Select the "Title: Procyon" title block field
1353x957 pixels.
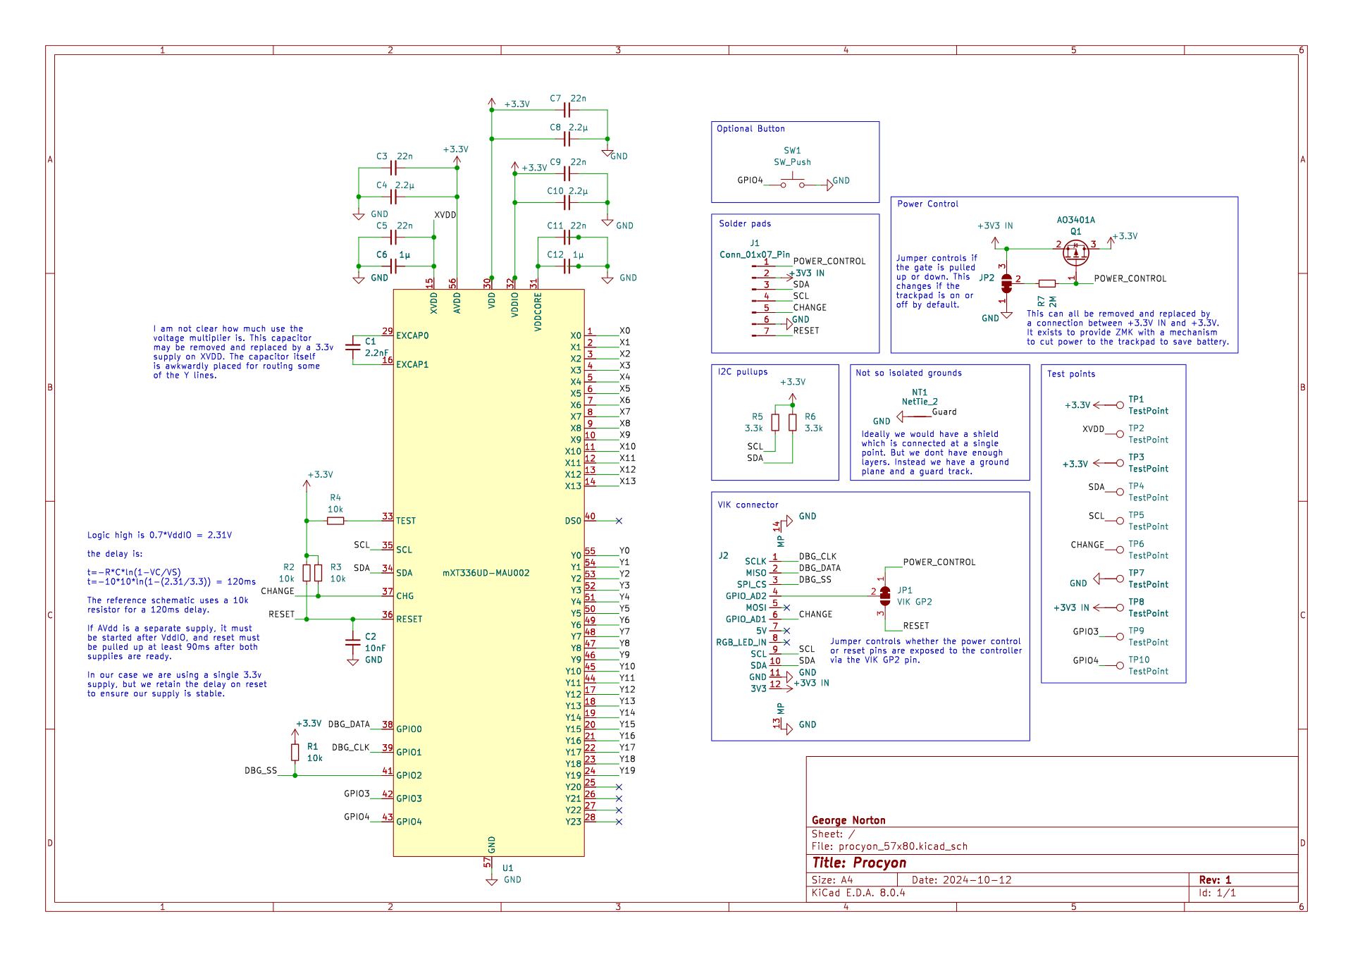(859, 863)
